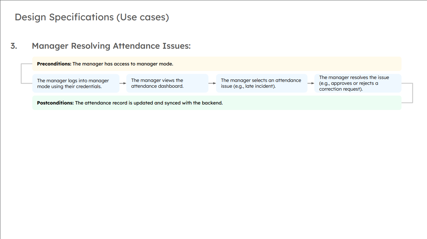Select the arrow between dashboard and select-issue steps
427x239 pixels.
click(x=212, y=83)
